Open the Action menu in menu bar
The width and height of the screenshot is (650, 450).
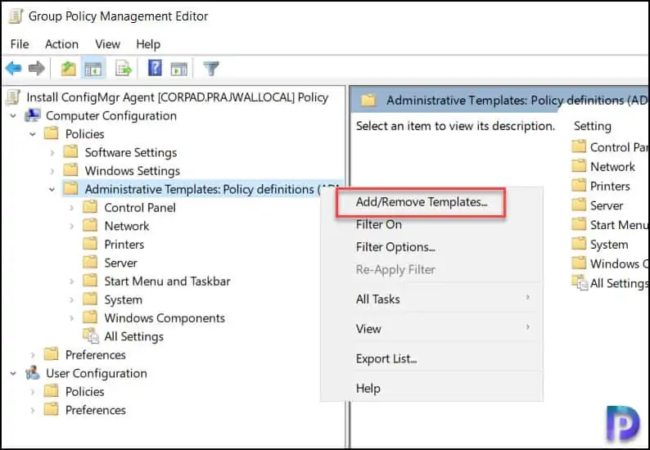[61, 44]
